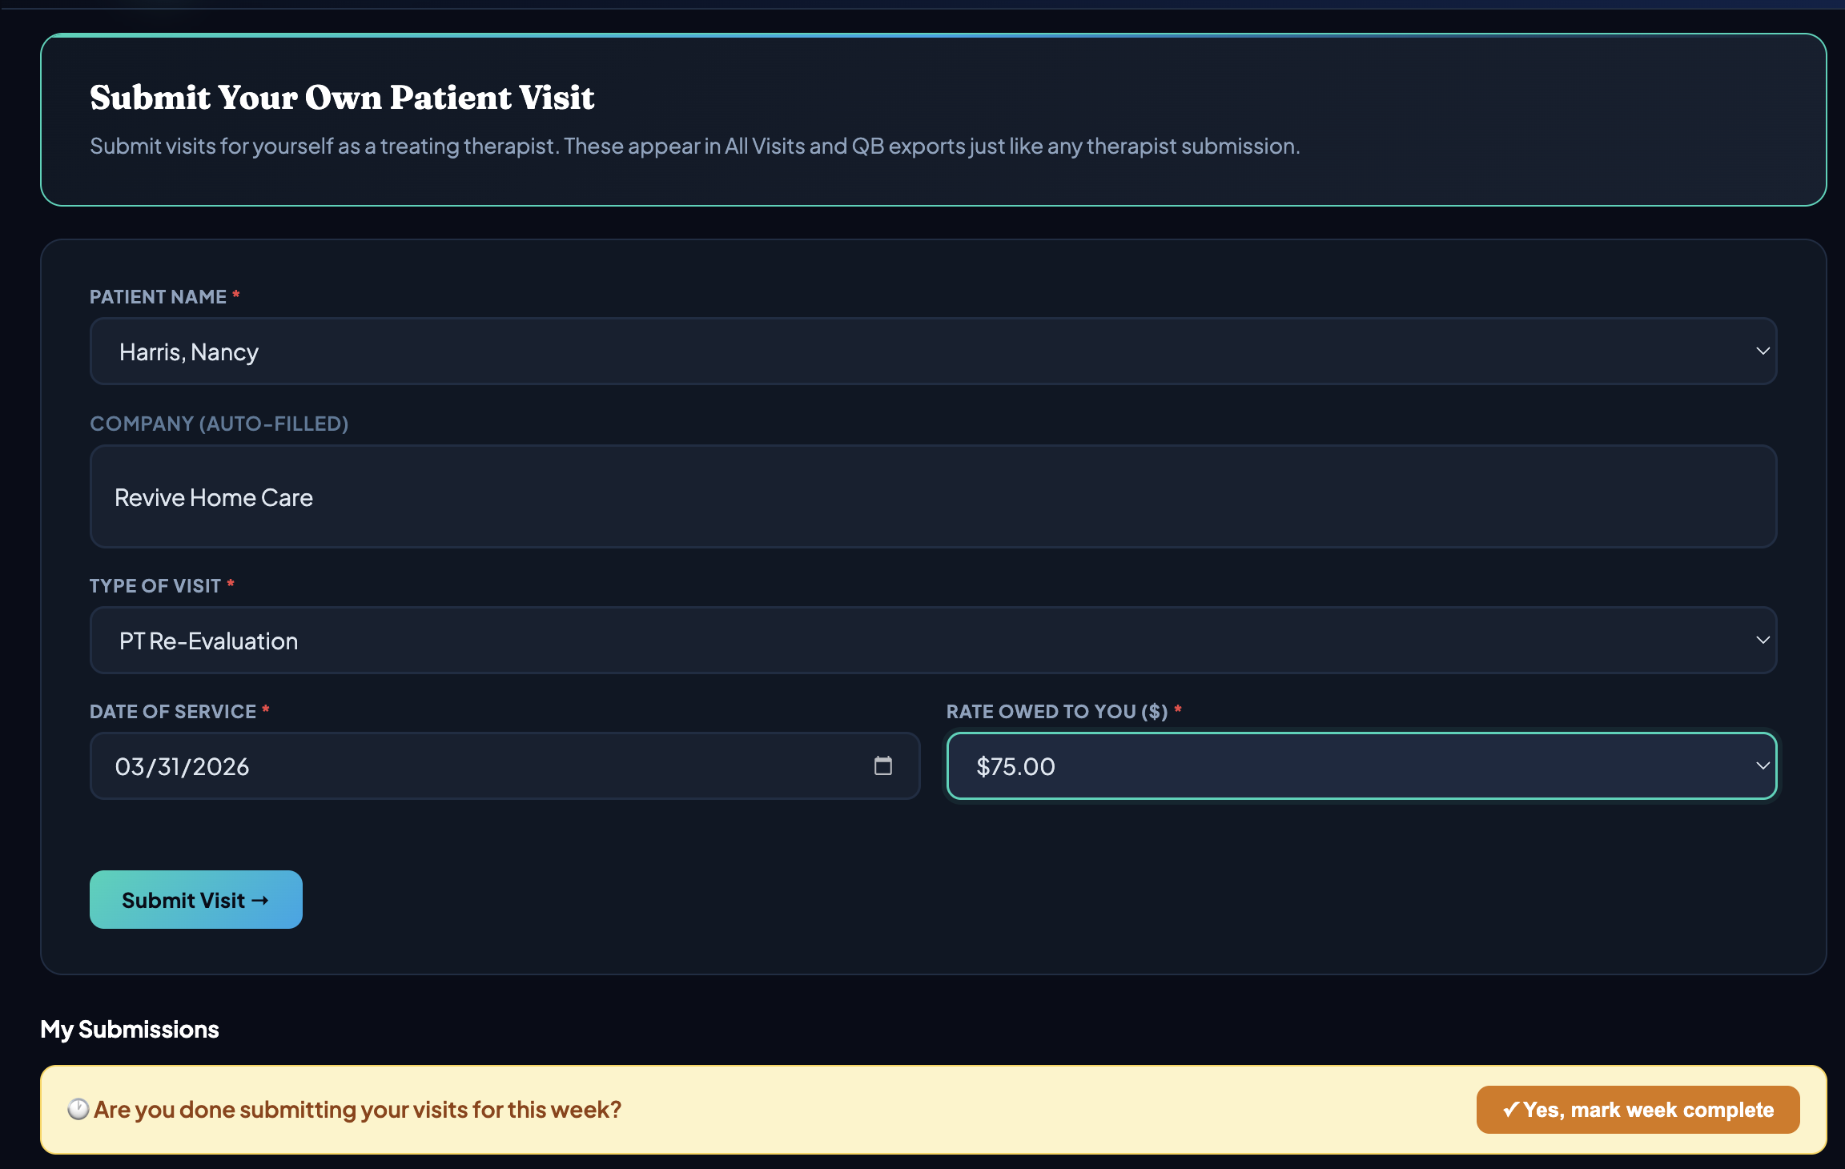Click the red asterisk next to Patient Name
Image resolution: width=1845 pixels, height=1169 pixels.
tap(236, 295)
